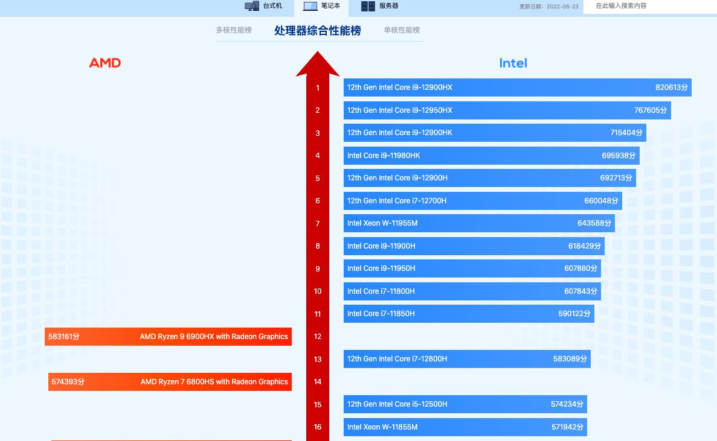Select the 12th Gen Intel Core i5-12500H bar
This screenshot has height=441, width=717.
(x=464, y=404)
